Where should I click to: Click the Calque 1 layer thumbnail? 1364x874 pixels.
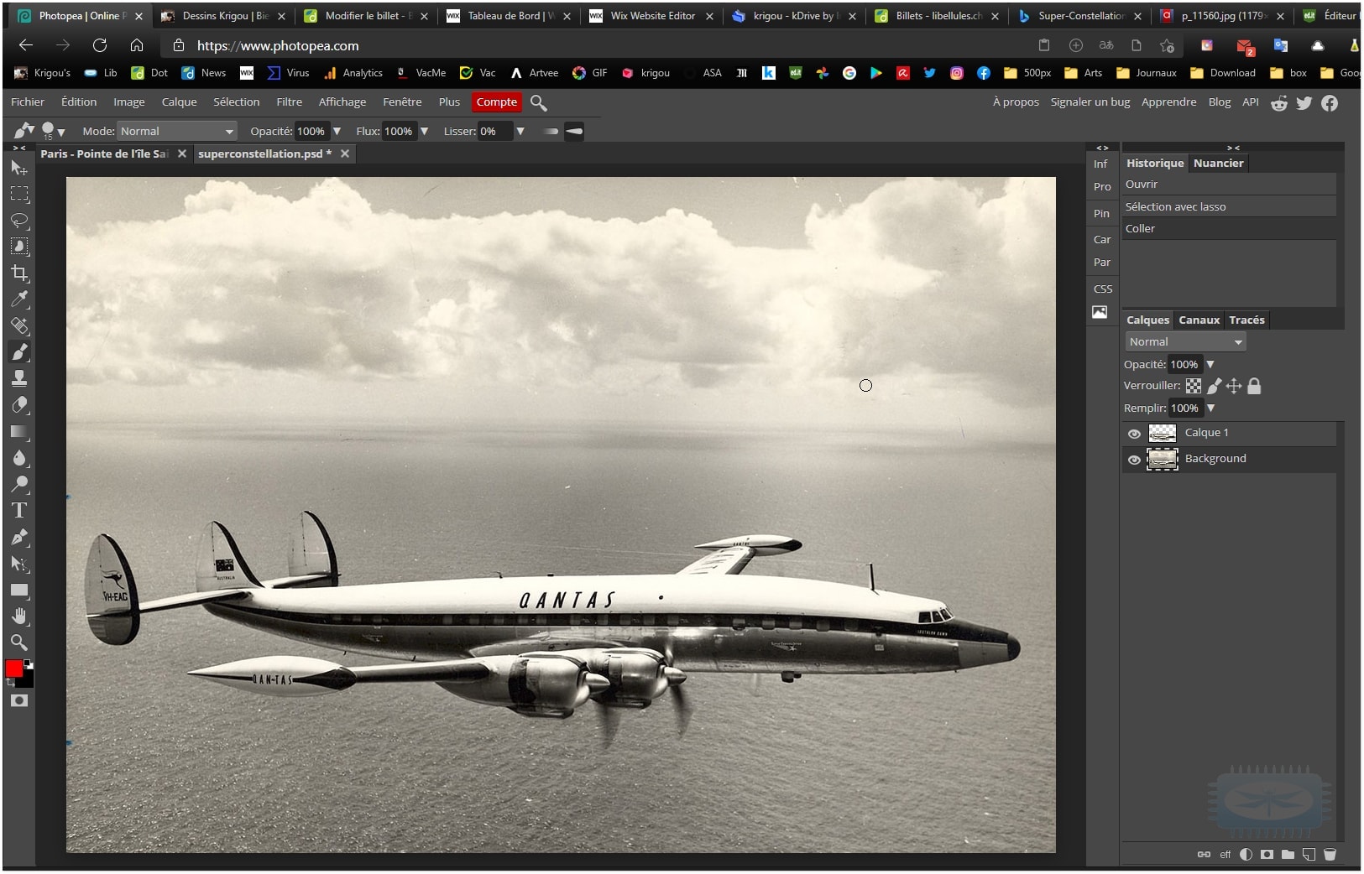[1162, 433]
